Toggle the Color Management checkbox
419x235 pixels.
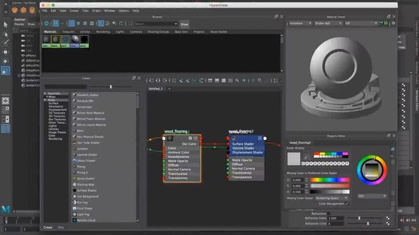click(x=347, y=204)
